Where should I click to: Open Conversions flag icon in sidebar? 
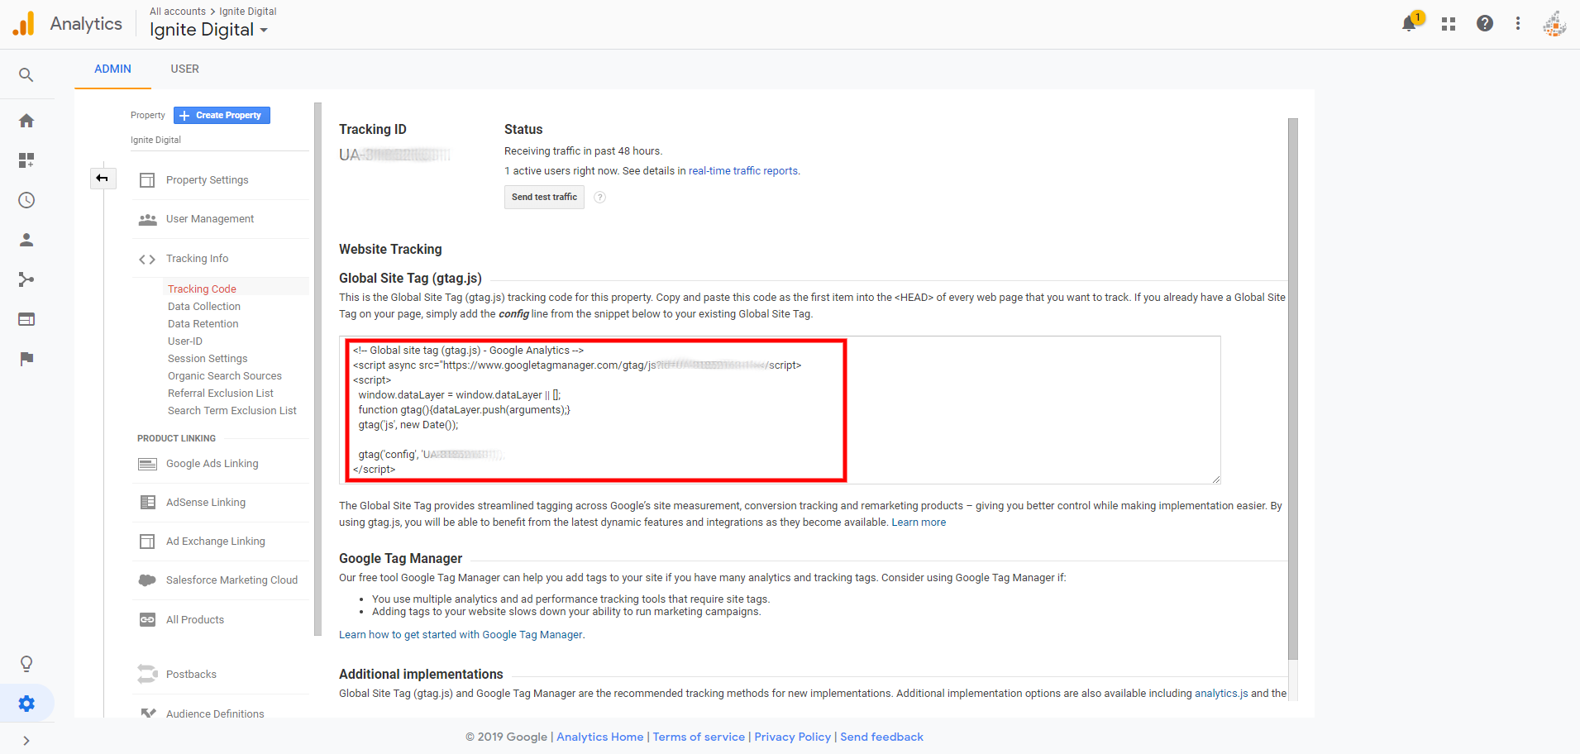[x=26, y=359]
